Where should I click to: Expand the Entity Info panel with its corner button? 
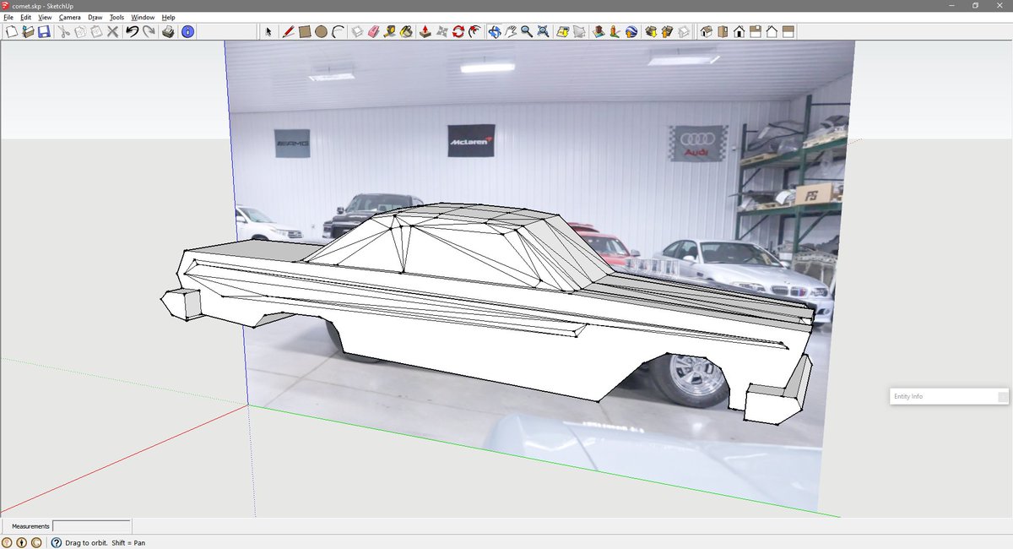tap(1003, 396)
